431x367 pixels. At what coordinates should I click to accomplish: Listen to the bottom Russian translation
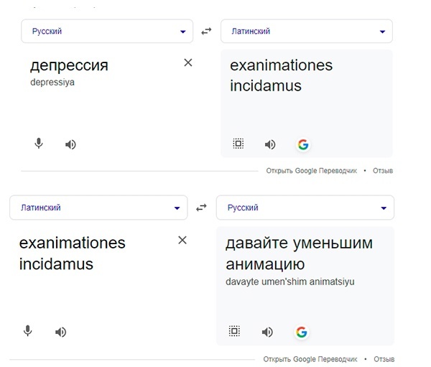pos(267,332)
